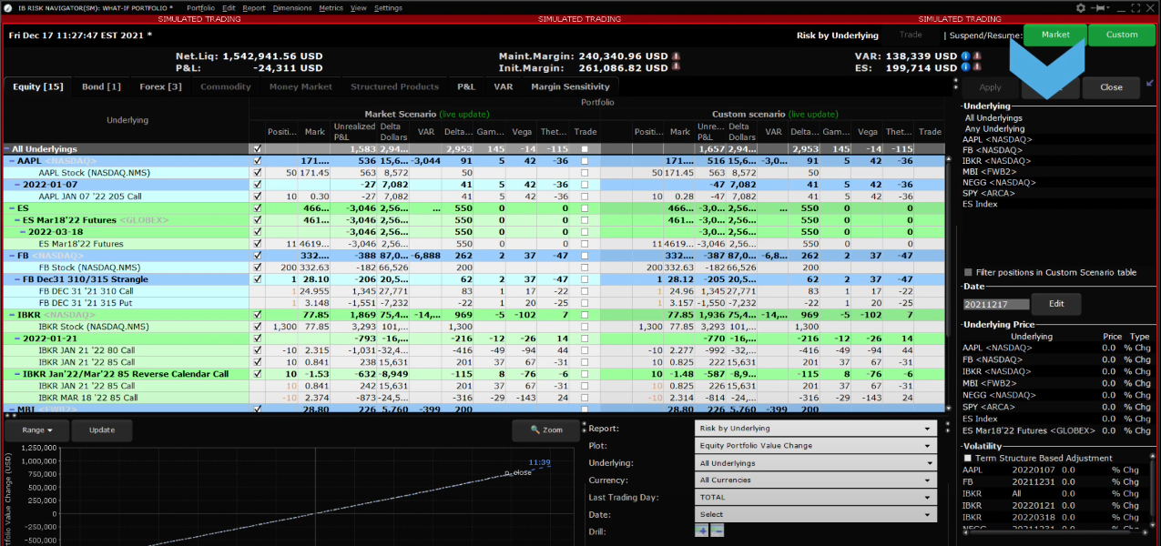Enable Term Structure Based Adjustment checkbox
1161x546 pixels.
967,458
